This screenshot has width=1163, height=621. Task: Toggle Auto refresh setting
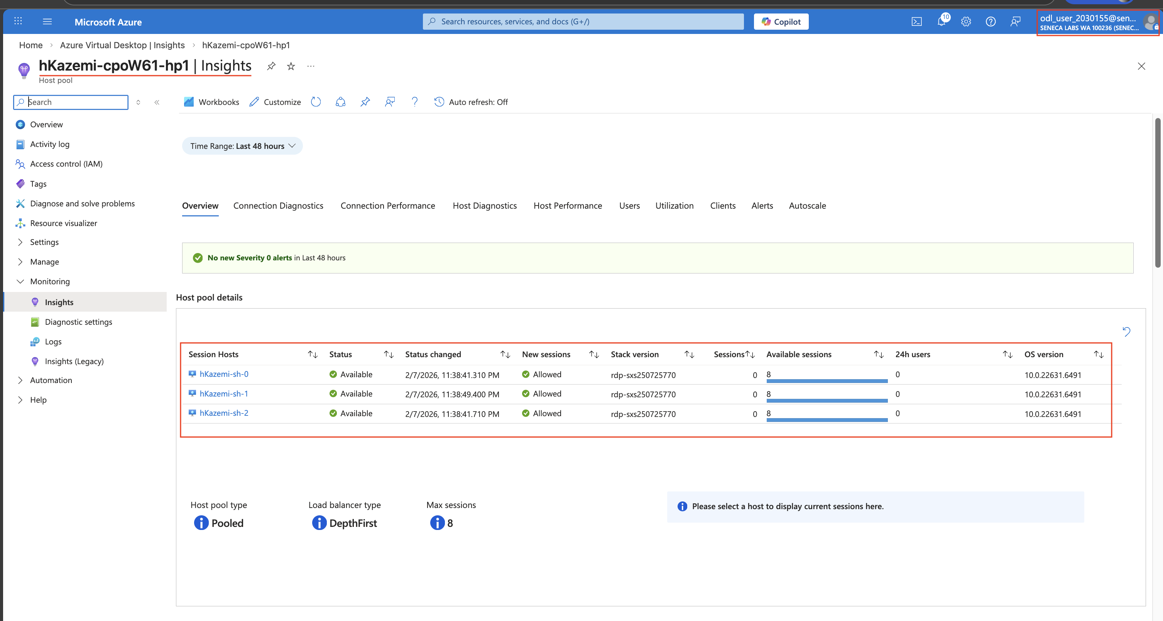[471, 102]
